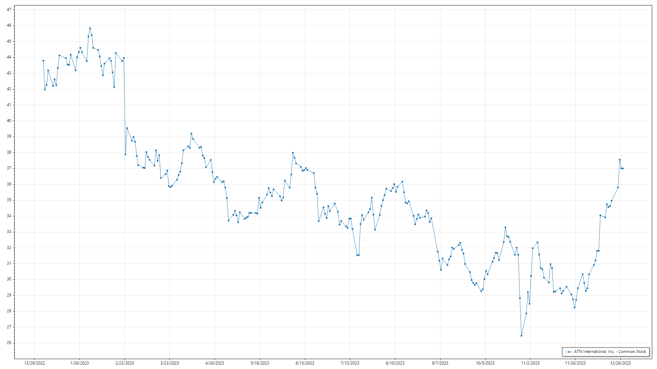Image resolution: width=657 pixels, height=369 pixels.
Task: Click the first data point of the series
Action: coord(43,60)
